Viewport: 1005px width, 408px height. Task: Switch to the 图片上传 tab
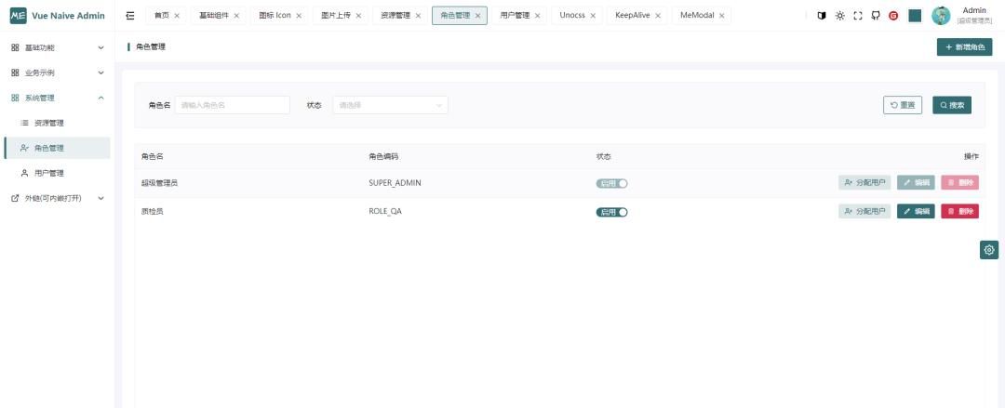336,16
